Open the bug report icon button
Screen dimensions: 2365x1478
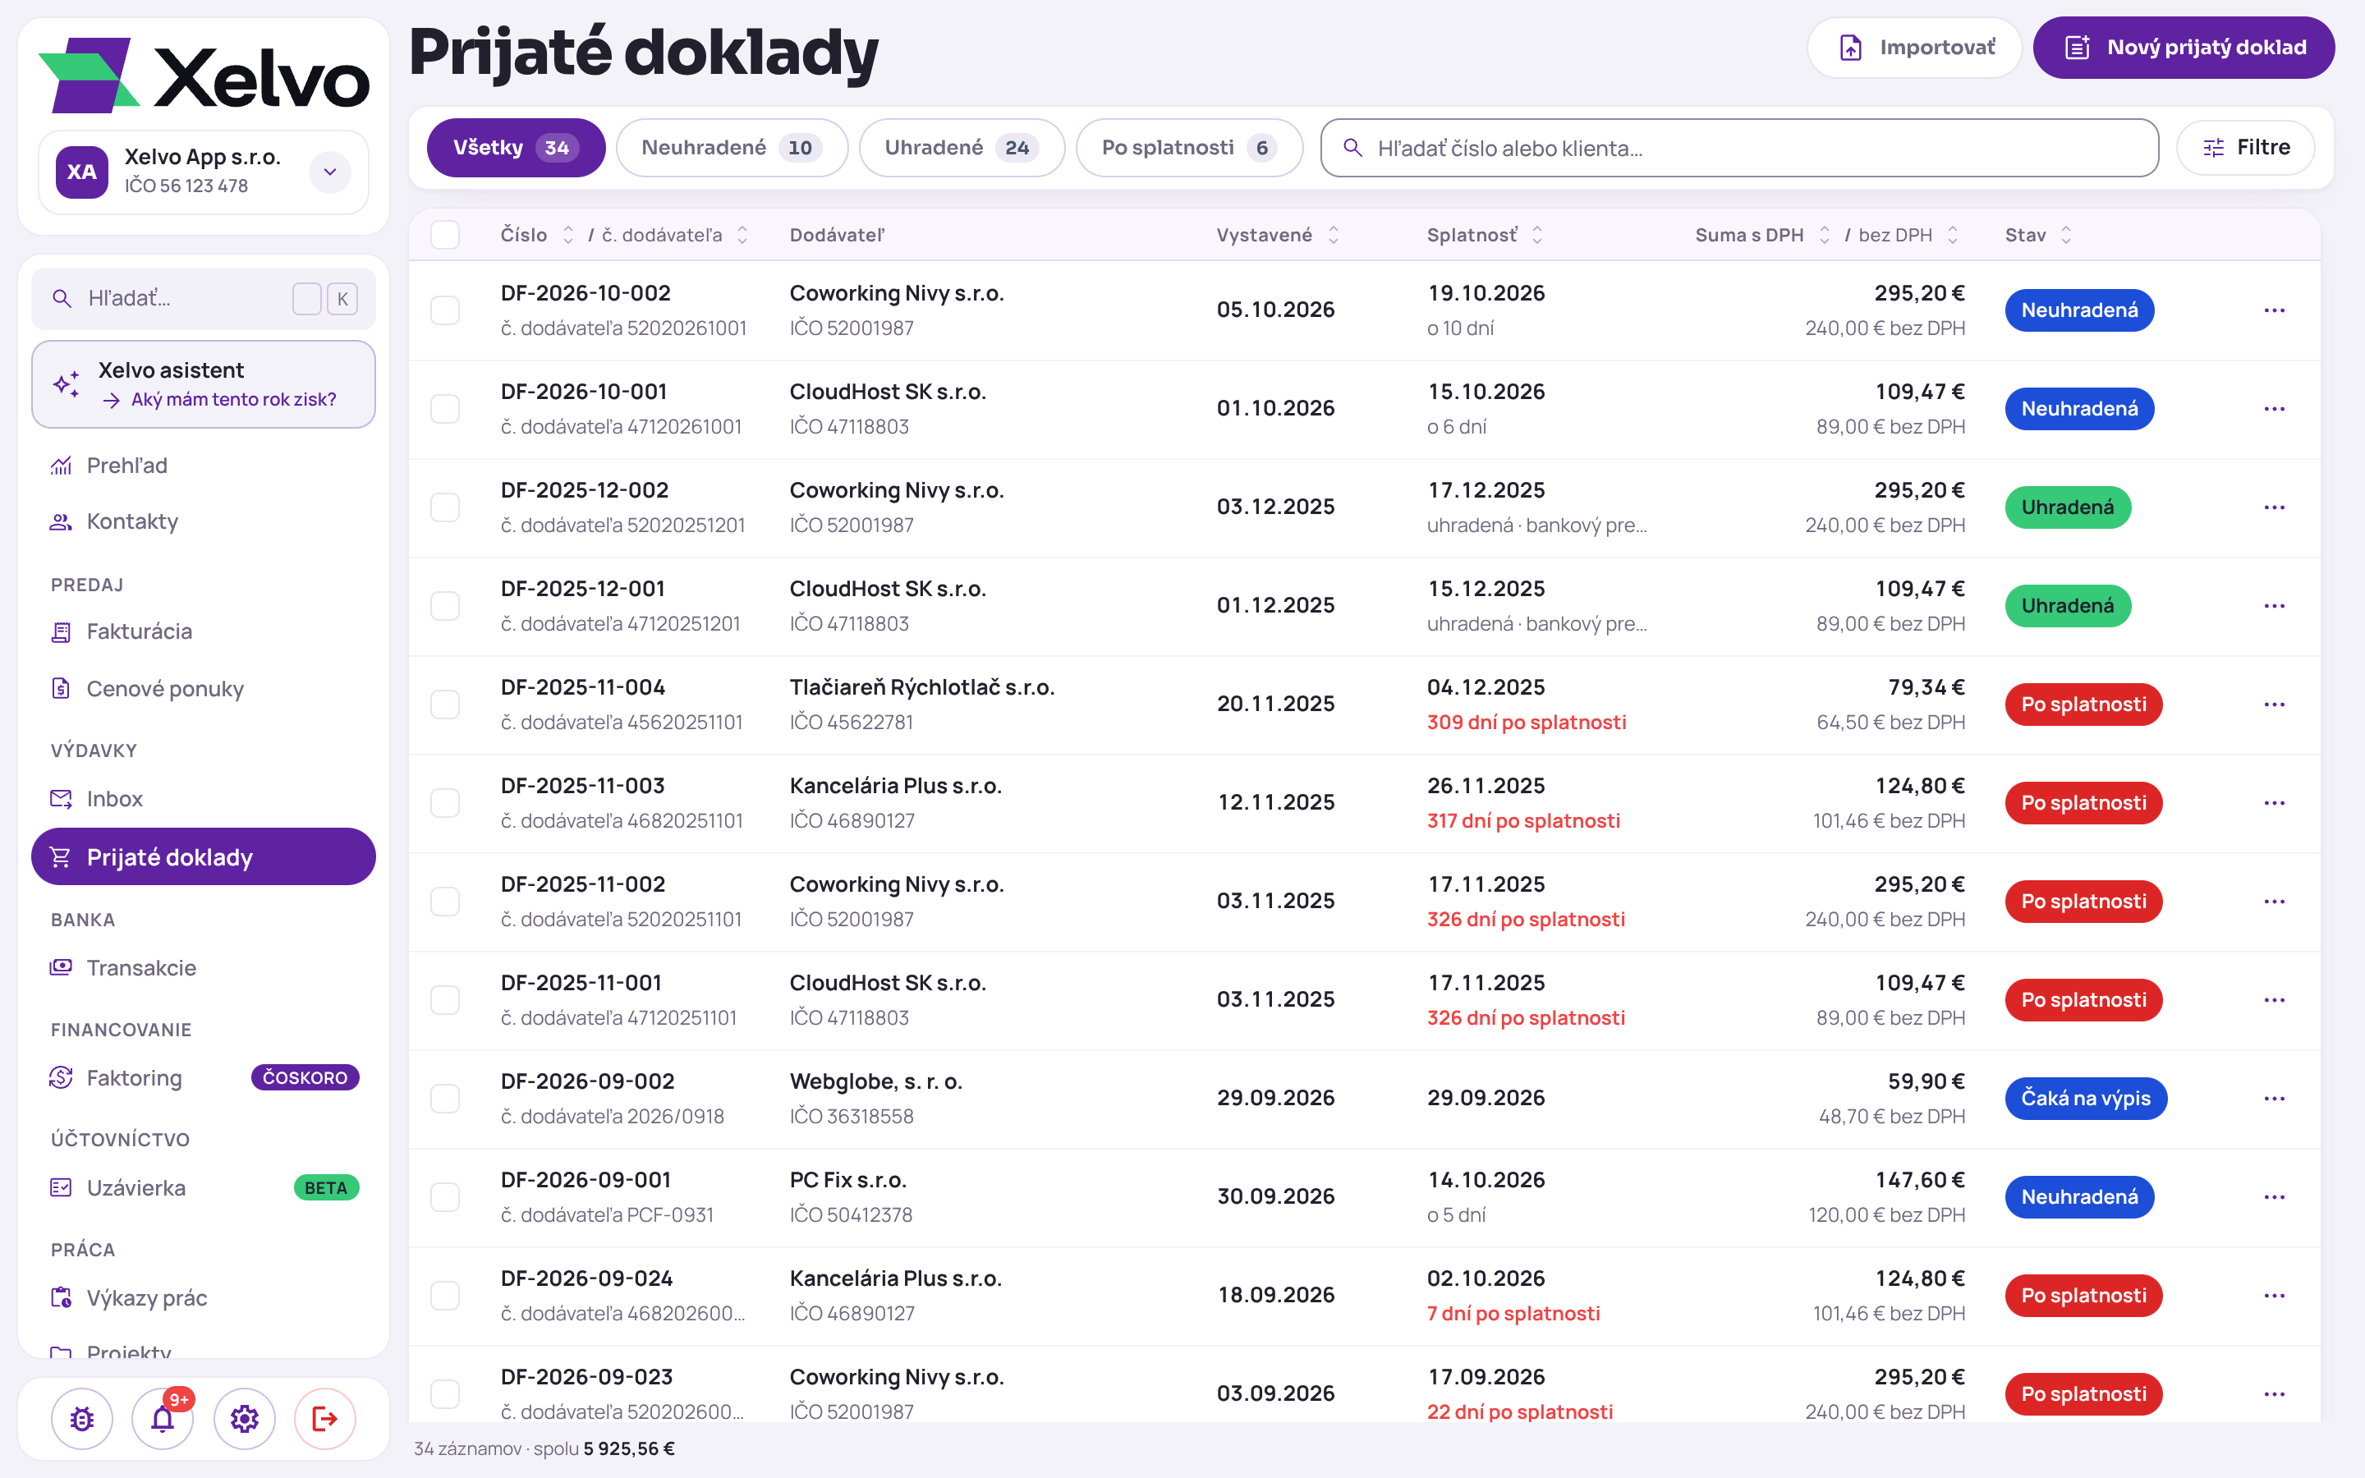point(82,1418)
